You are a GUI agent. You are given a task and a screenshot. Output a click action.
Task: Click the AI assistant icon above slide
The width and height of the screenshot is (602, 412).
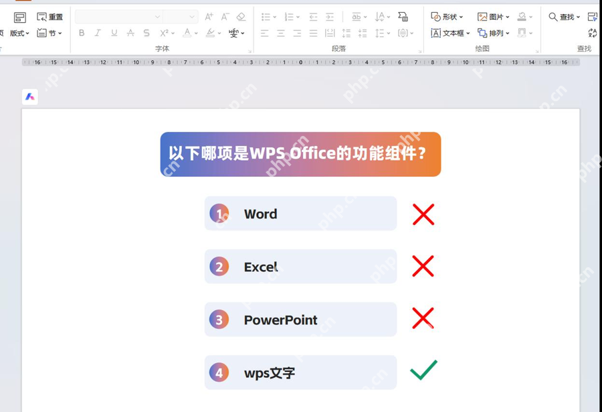tap(30, 97)
